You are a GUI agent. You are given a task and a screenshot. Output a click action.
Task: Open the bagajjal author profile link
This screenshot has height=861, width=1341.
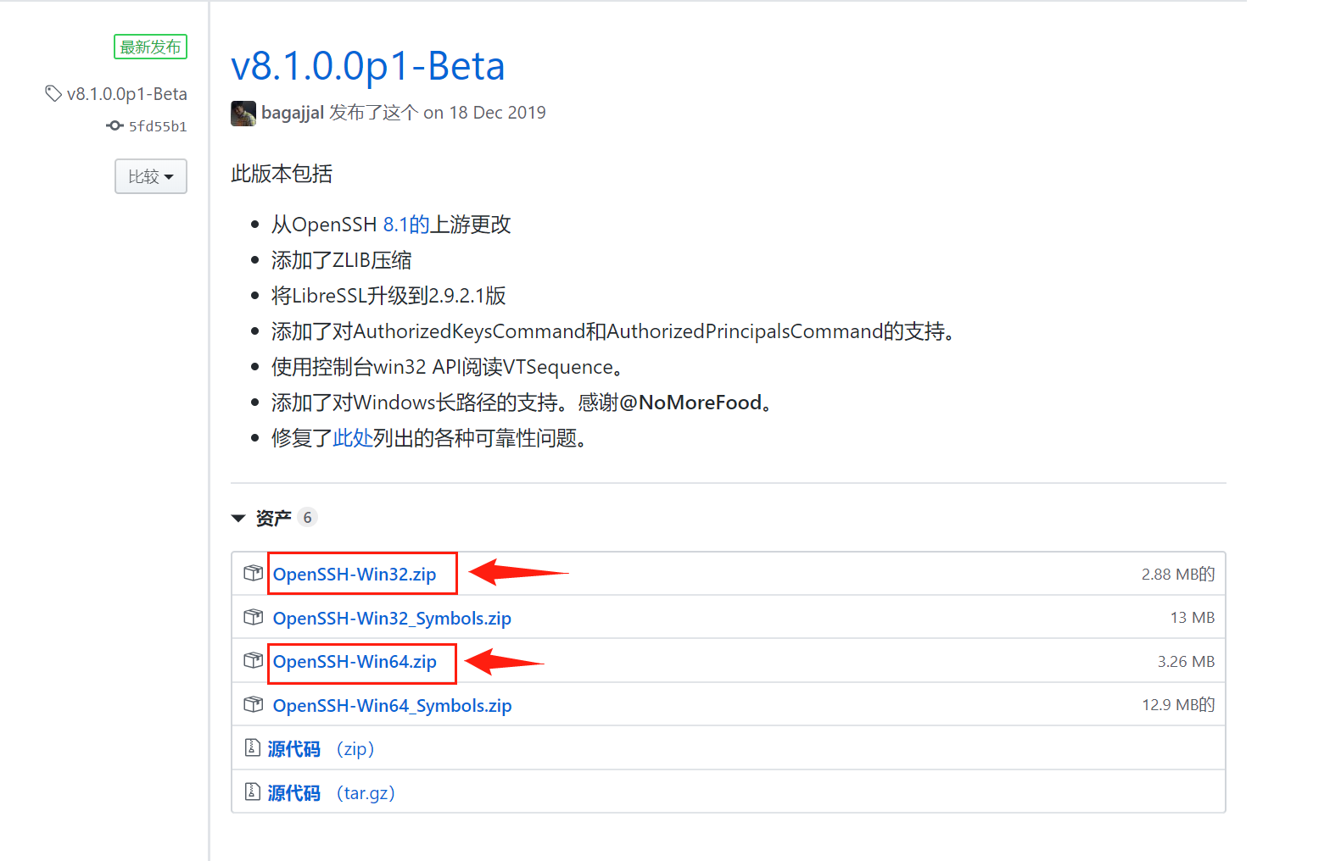point(293,113)
